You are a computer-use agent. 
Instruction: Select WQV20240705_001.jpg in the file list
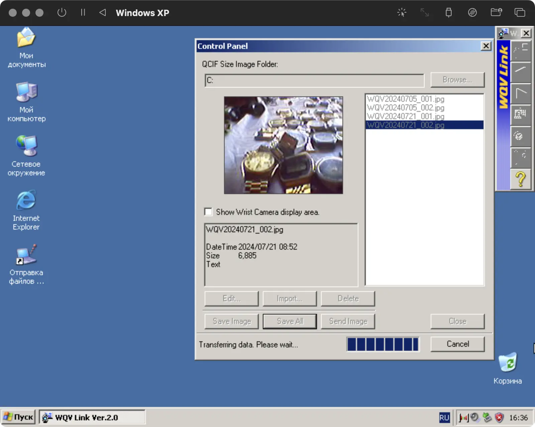pos(425,99)
